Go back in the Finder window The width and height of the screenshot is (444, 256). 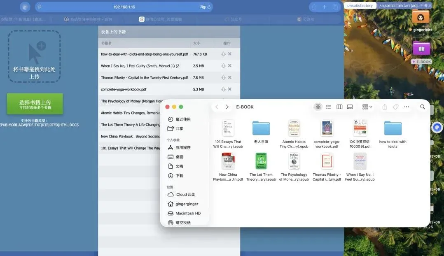[217, 107]
